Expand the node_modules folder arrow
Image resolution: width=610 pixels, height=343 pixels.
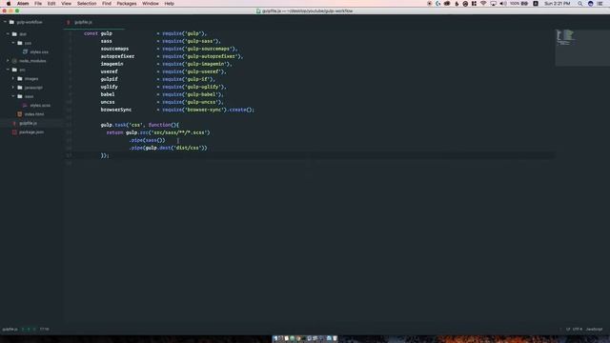point(8,61)
